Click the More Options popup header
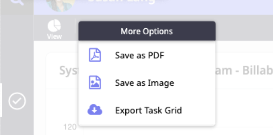 pos(147,31)
